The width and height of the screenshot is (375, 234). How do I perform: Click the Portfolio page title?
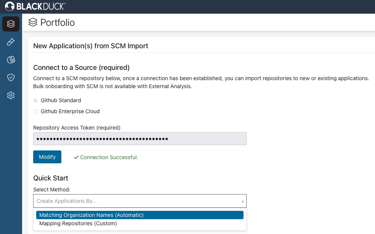(x=58, y=22)
